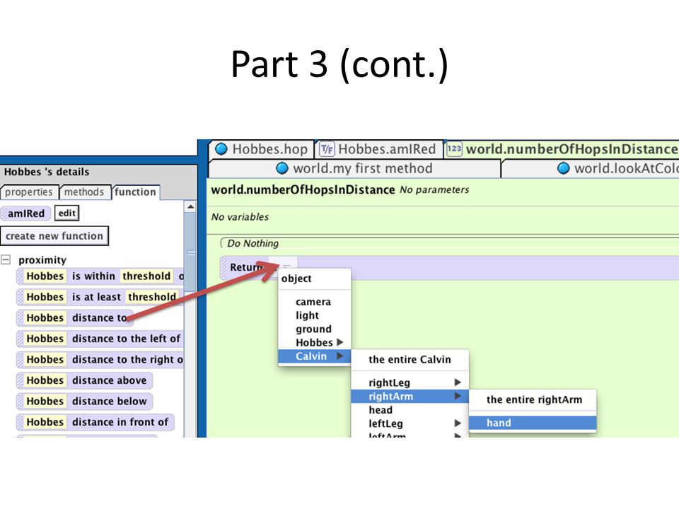Viewport: 679px width, 509px height.
Task: Expand the rightArm submenu
Action: [410, 396]
